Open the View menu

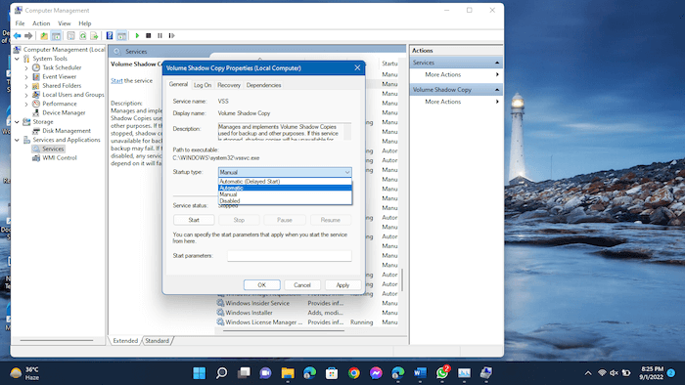(x=65, y=23)
